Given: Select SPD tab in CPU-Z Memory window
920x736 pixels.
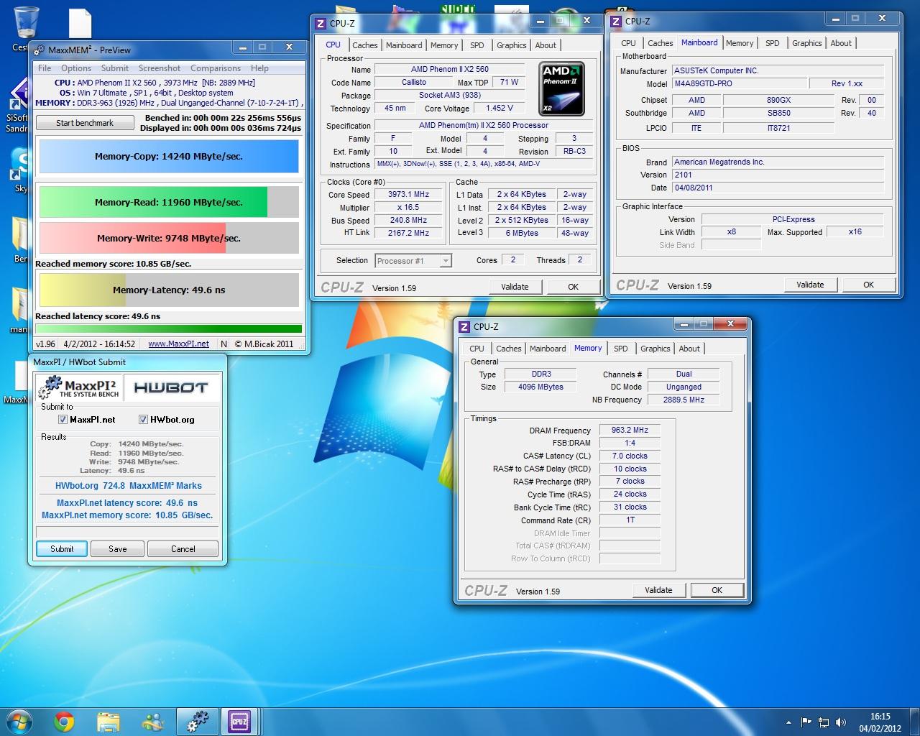Looking at the screenshot, I should [621, 349].
